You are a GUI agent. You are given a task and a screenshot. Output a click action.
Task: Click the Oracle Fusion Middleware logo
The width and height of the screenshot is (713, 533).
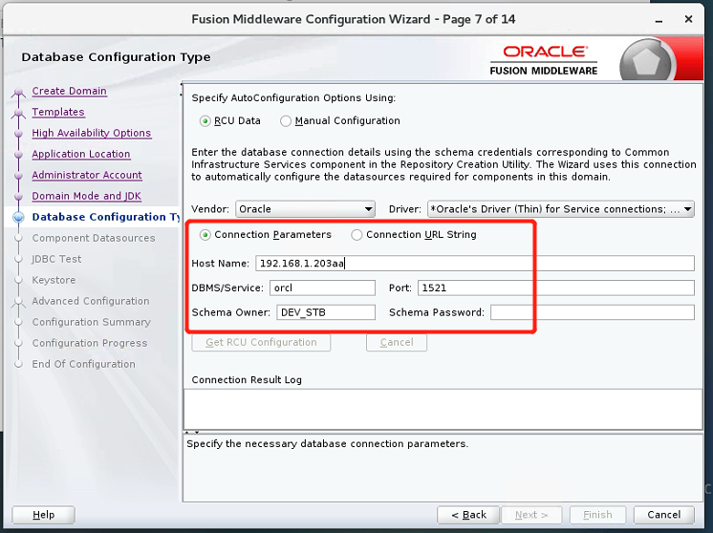544,60
